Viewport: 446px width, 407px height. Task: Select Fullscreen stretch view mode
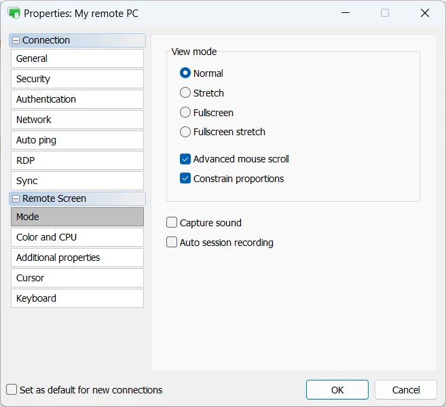[x=185, y=132]
